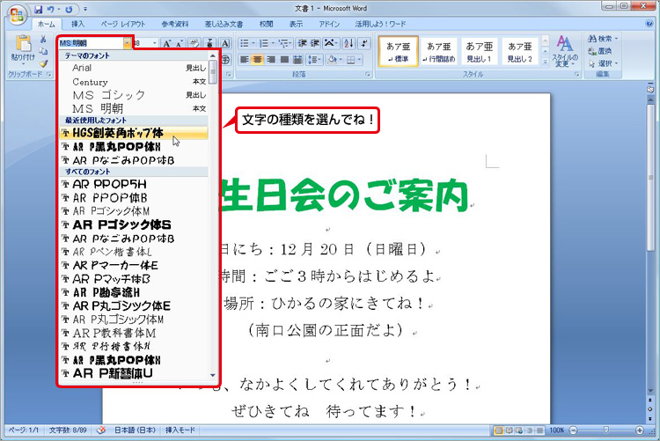The height and width of the screenshot is (441, 660).
Task: Click the Save icon in the quick access toolbar
Action: click(39, 9)
